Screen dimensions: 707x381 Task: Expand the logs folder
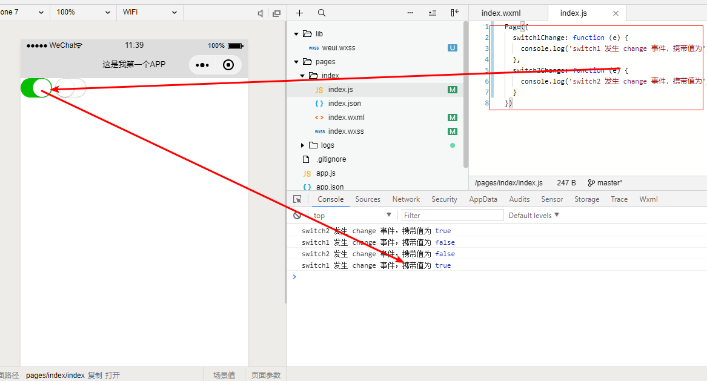click(x=327, y=145)
